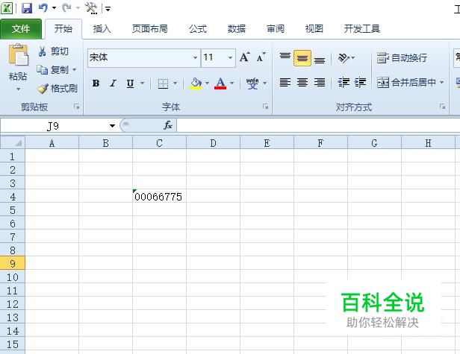Open the alignment (对齐方式) dialog launcher
Image resolution: width=460 pixels, height=354 pixels.
(x=442, y=107)
